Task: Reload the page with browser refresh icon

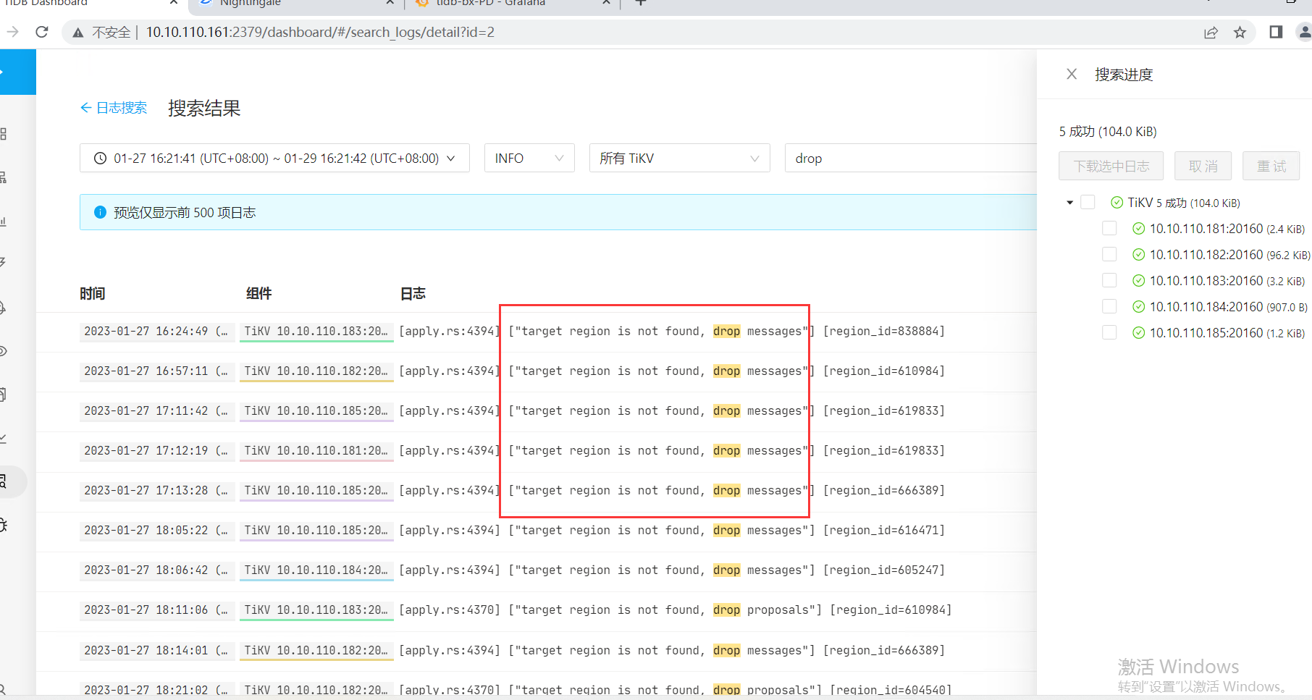Action: point(42,32)
